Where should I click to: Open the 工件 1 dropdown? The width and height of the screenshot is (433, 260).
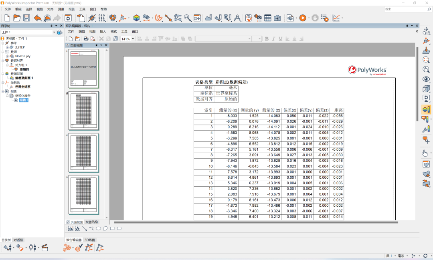coord(54,32)
